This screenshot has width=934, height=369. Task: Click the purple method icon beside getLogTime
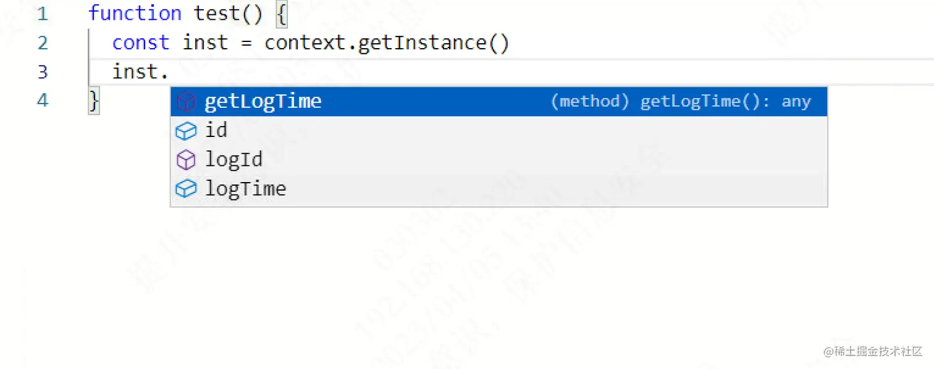click(186, 102)
